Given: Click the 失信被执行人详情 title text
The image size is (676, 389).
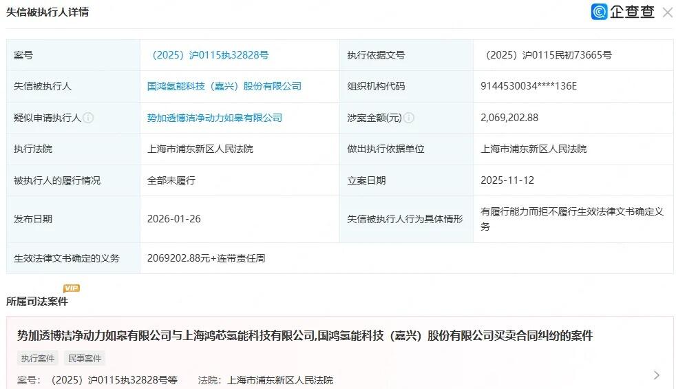Looking at the screenshot, I should (x=47, y=12).
